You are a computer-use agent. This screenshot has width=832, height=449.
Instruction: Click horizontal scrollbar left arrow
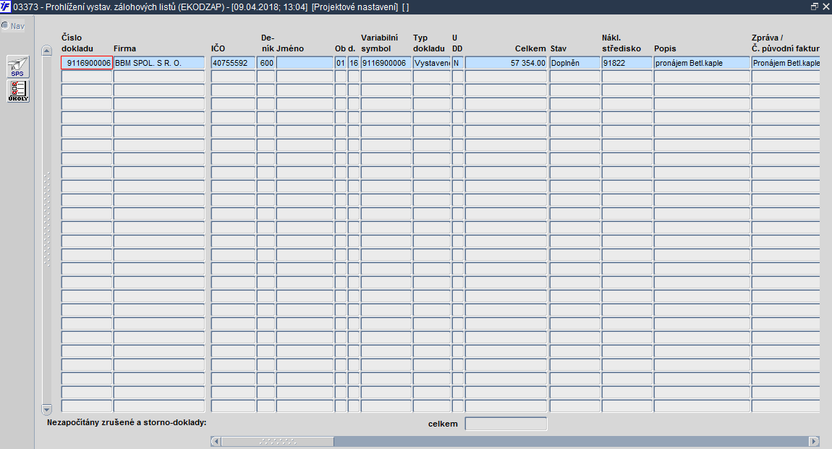tap(216, 442)
